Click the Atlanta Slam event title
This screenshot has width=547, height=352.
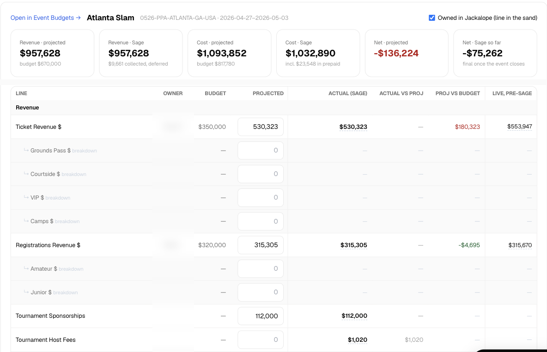tap(110, 18)
